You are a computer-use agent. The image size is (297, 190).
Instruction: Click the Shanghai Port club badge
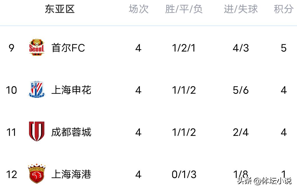(x=37, y=174)
